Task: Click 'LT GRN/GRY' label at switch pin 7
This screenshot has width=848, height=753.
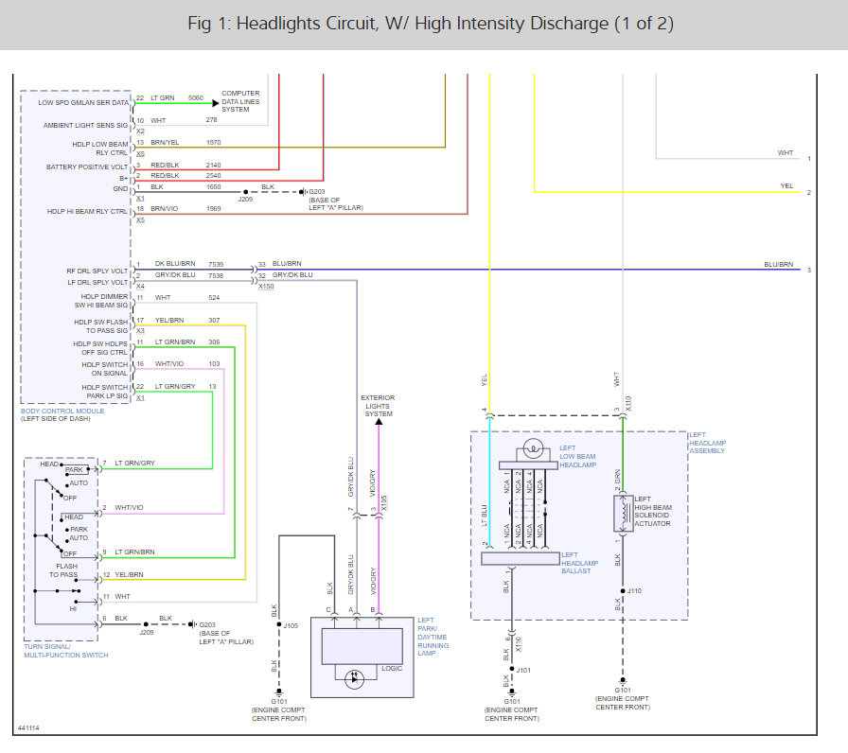Action: click(x=134, y=464)
